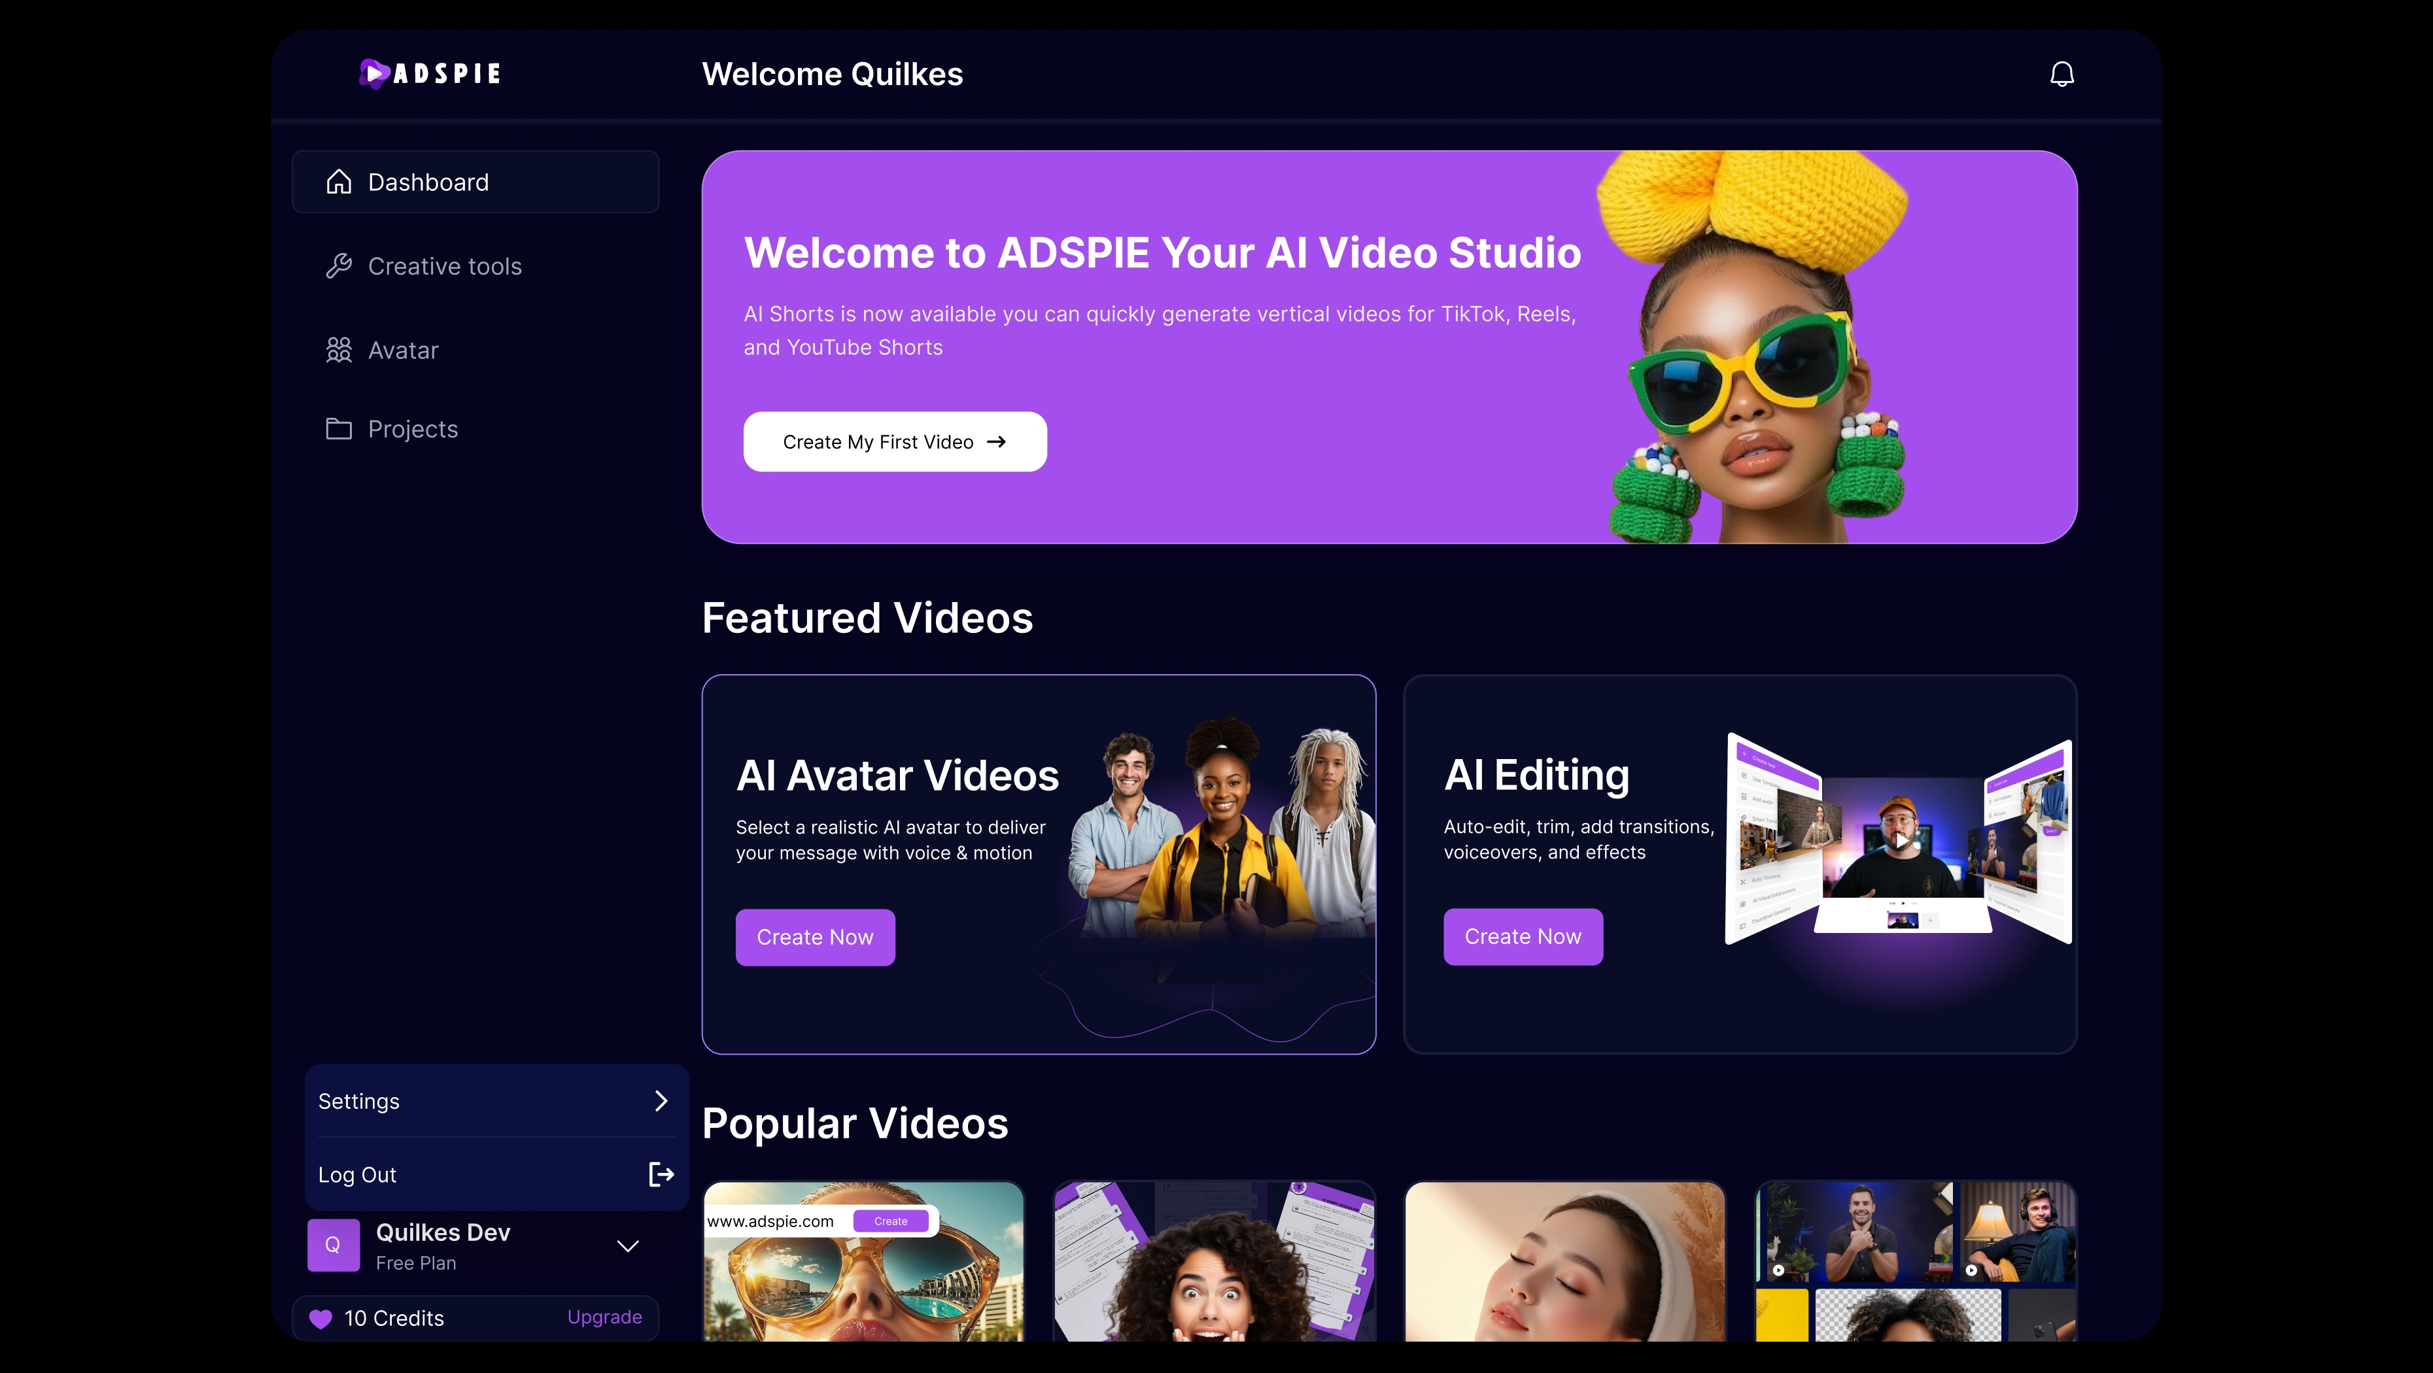Click Create My First Video button
2433x1373 pixels.
pos(895,442)
